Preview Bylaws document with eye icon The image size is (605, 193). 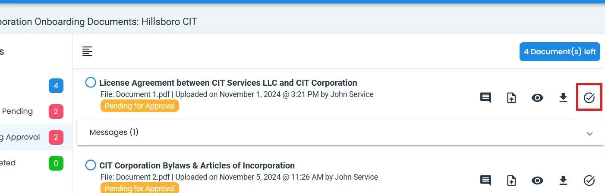click(x=537, y=180)
